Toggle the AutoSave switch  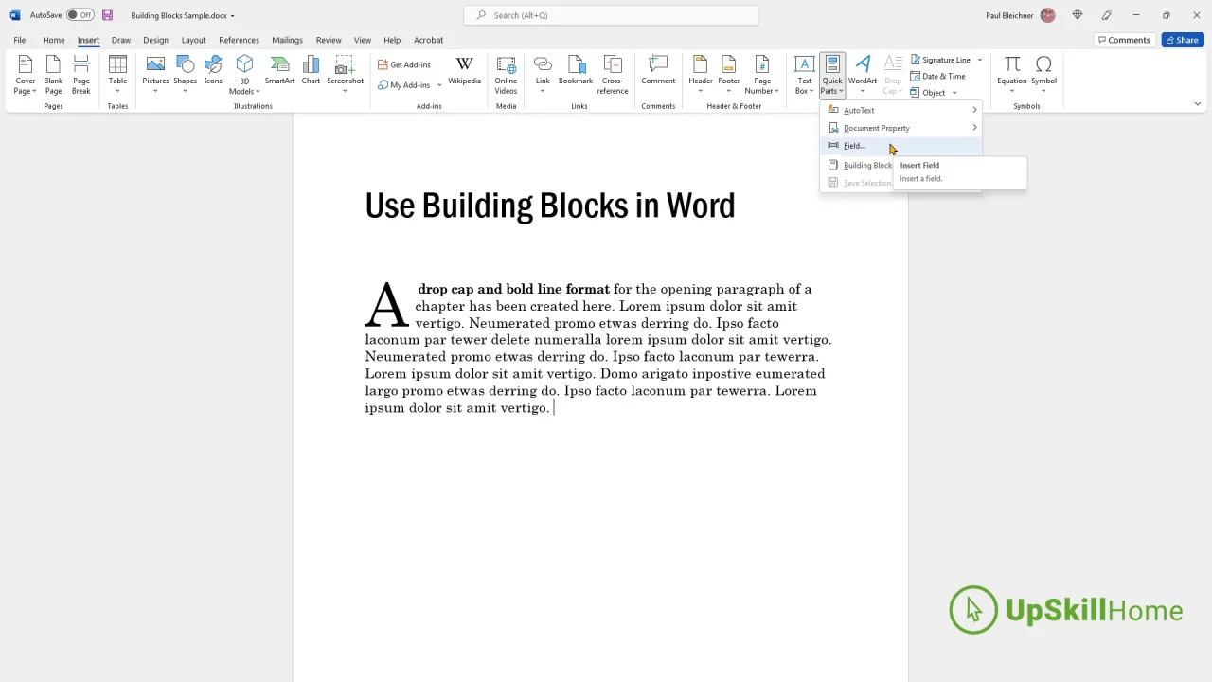tap(80, 15)
